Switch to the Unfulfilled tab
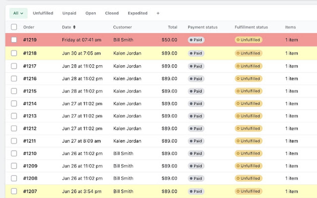 tap(43, 13)
